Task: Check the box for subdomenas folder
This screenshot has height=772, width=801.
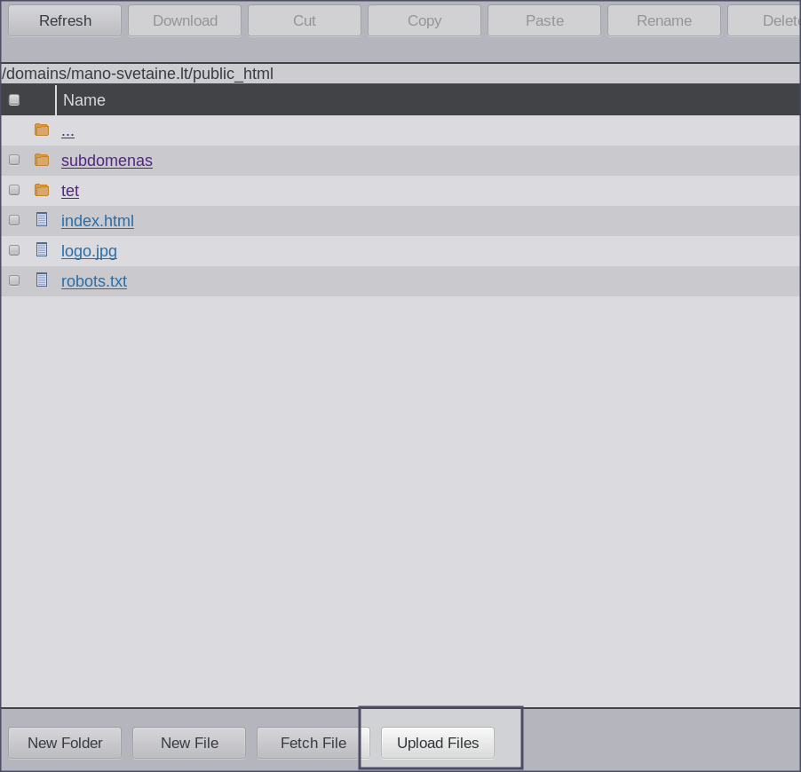Action: (14, 161)
